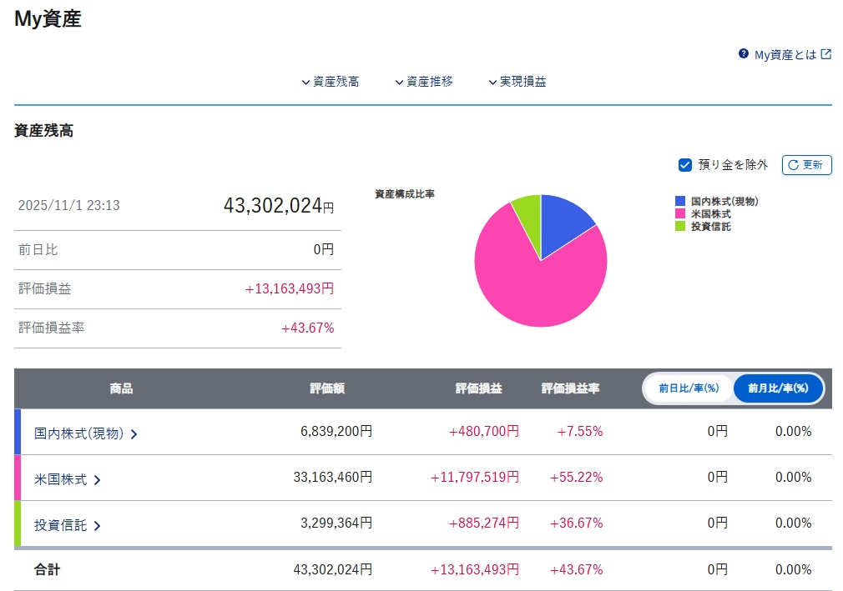843x591 pixels.
Task: Jump to the 資産推移 section anchor
Action: click(x=424, y=82)
